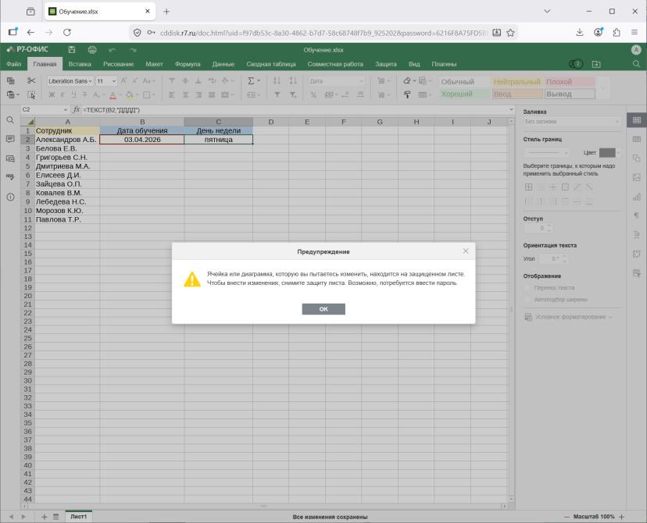This screenshot has width=647, height=523.
Task: Click the add sheet plus button
Action: pos(45,517)
